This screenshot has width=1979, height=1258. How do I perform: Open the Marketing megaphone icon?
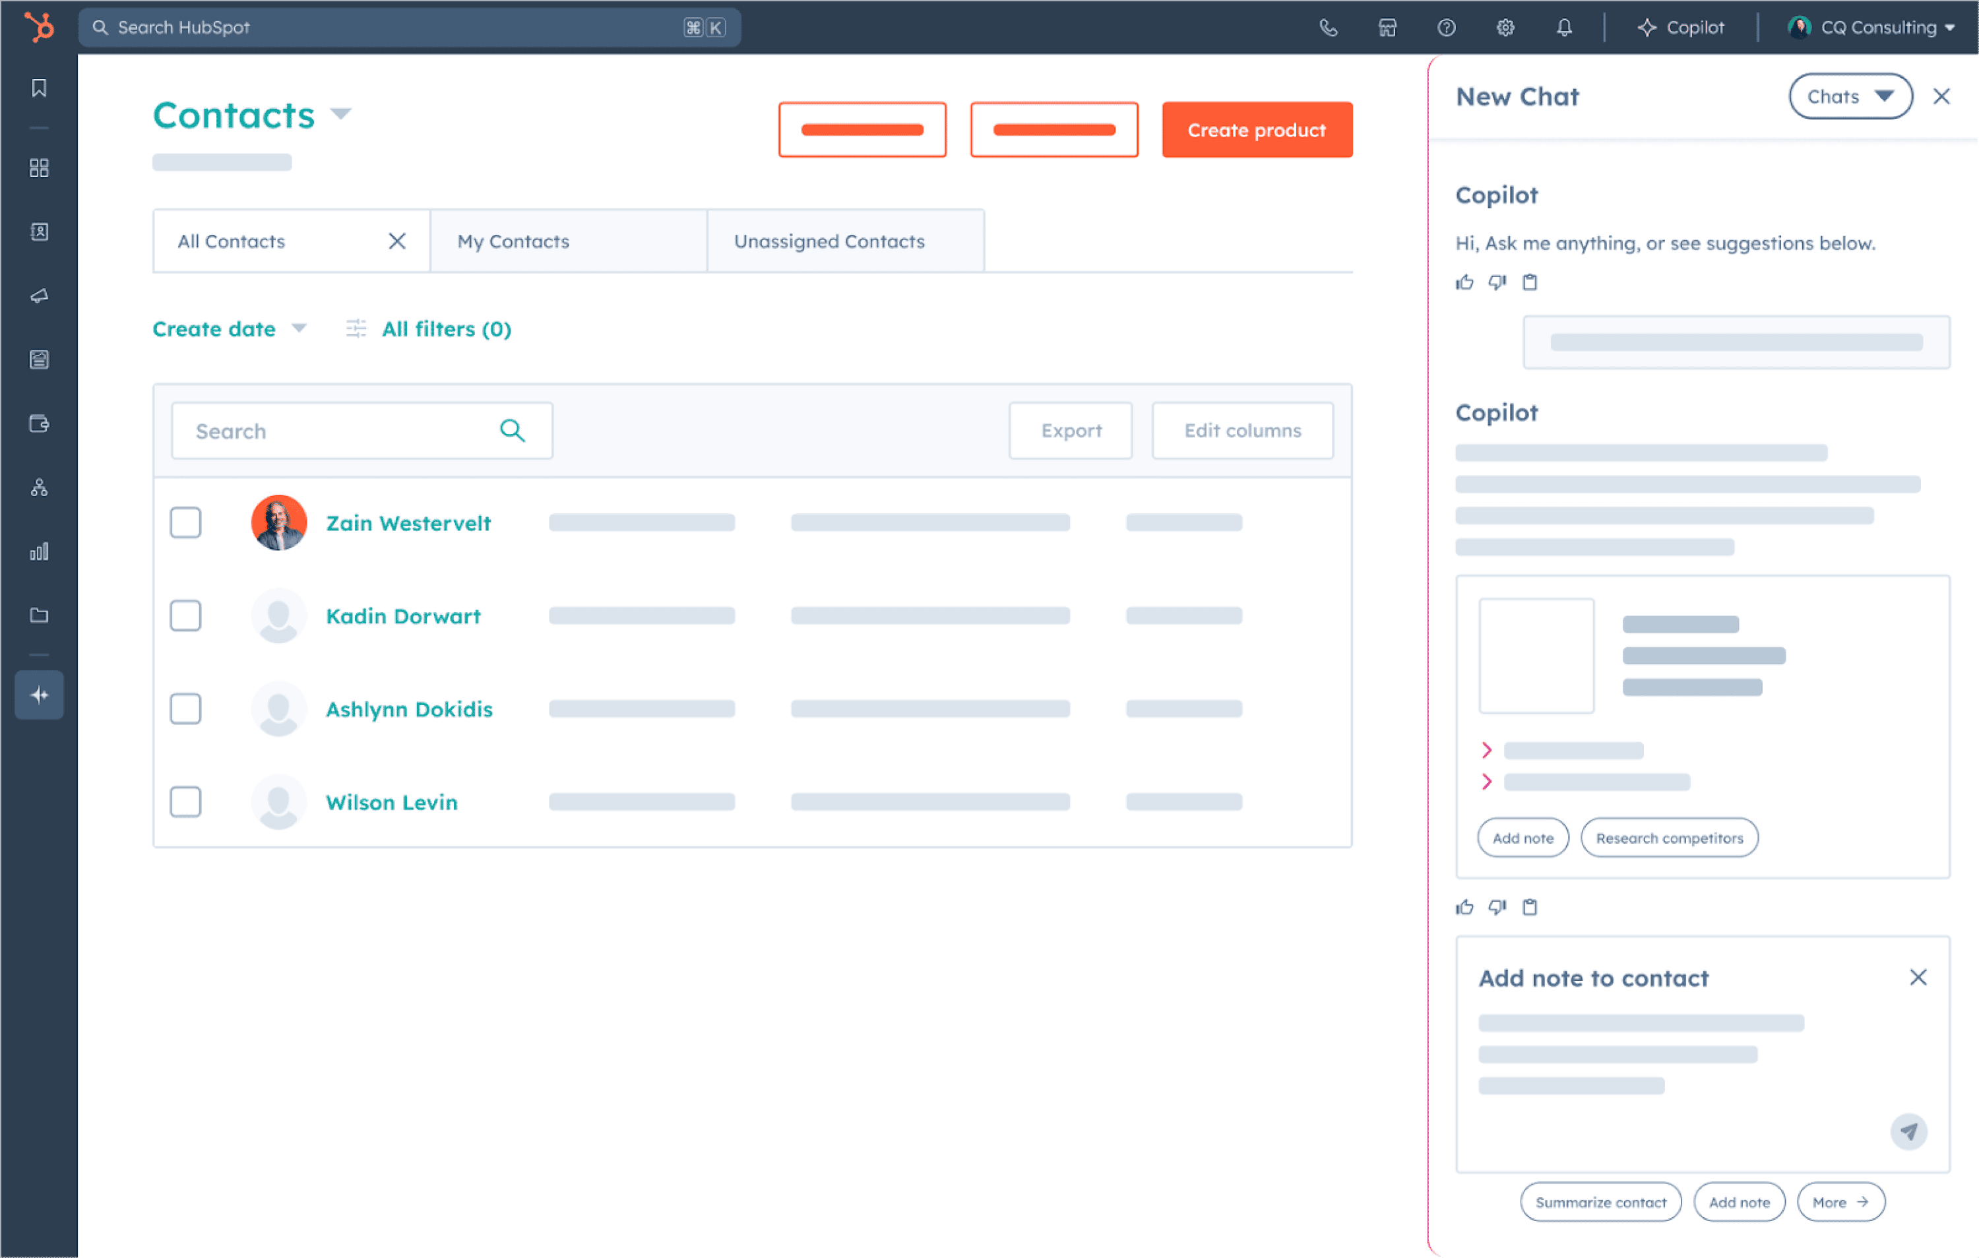pyautogui.click(x=39, y=296)
